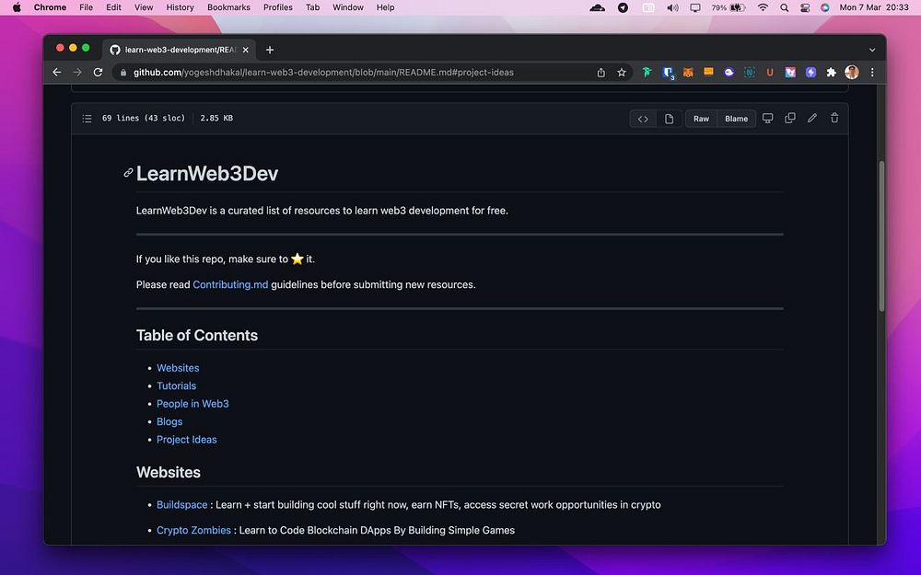Edit this file with pencil icon

812,118
